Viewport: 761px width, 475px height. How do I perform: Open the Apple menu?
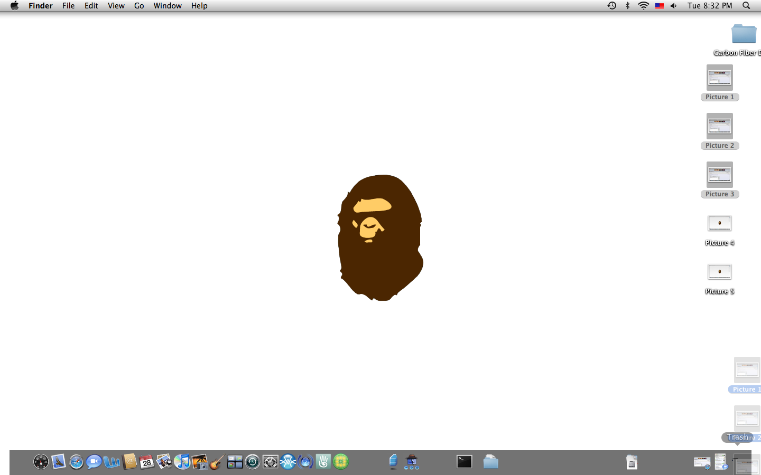(x=14, y=6)
